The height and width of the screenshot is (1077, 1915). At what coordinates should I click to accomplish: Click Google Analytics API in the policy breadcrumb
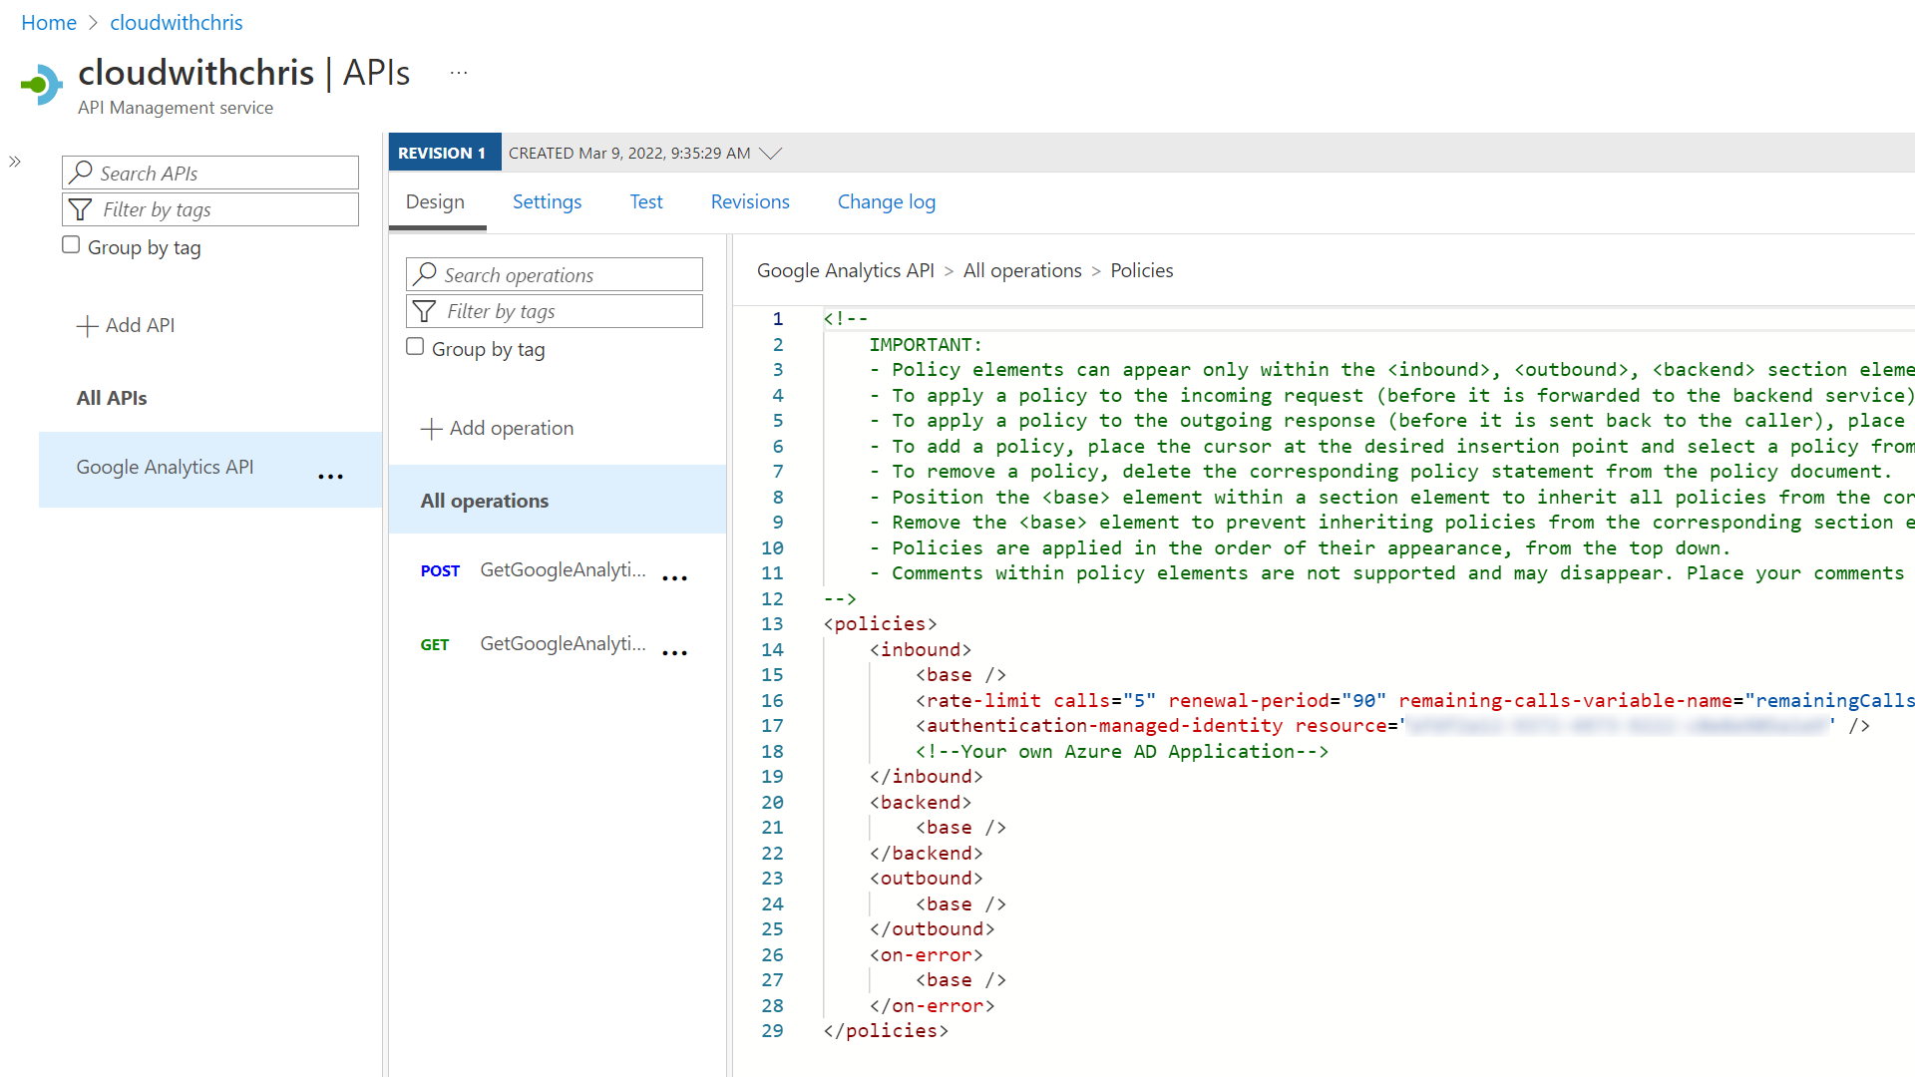(x=846, y=270)
